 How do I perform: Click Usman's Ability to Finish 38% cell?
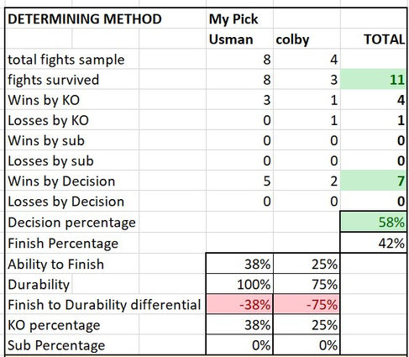(x=239, y=264)
